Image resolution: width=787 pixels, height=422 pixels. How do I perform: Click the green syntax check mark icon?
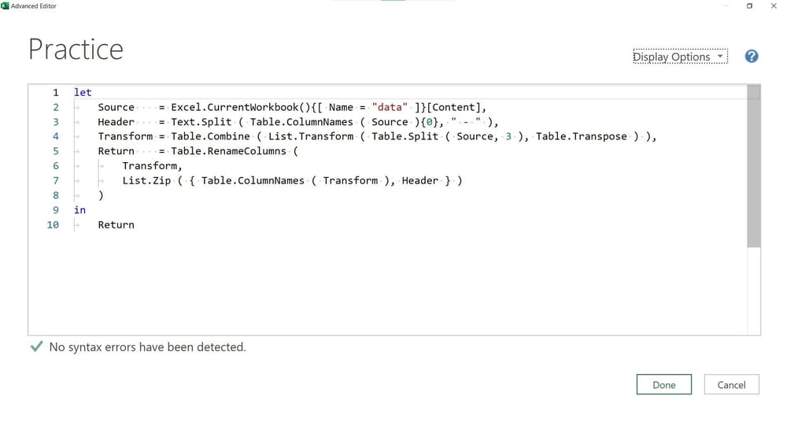37,346
